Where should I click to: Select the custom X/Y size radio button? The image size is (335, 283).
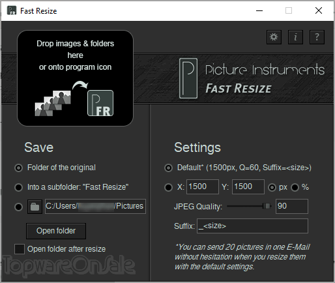(168, 187)
